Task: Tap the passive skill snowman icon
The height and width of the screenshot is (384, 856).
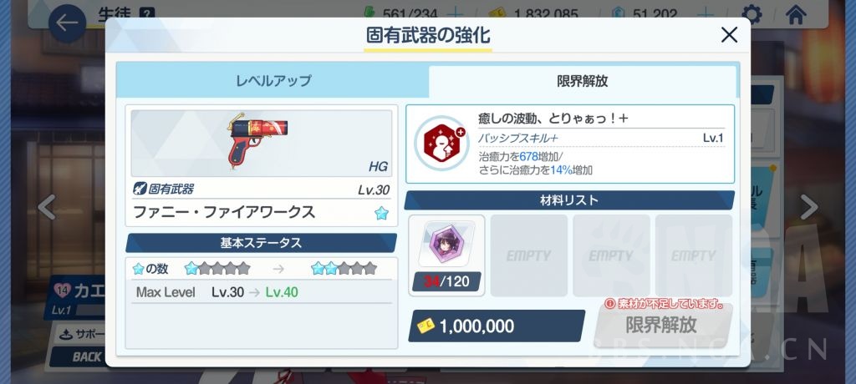Action: 441,144
